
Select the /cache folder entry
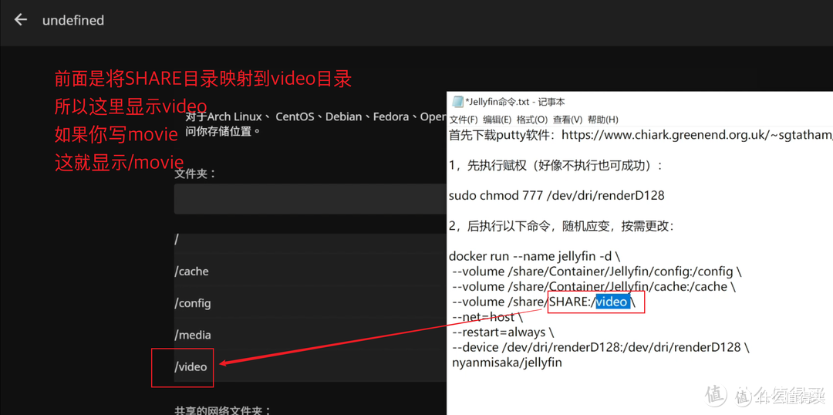pos(310,271)
